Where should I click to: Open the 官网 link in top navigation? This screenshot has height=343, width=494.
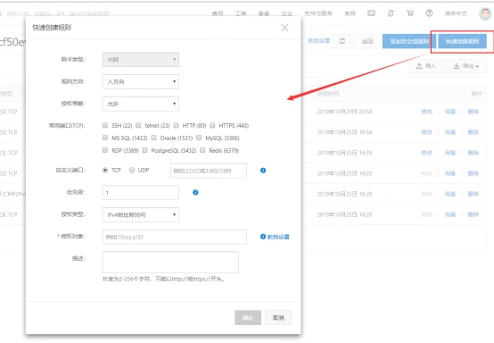[x=350, y=13]
